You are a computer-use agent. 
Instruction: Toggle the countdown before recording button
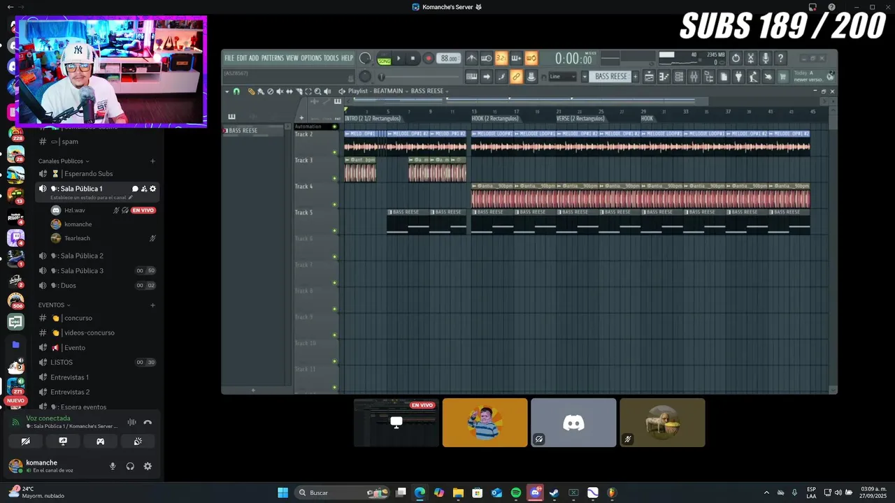coord(501,59)
